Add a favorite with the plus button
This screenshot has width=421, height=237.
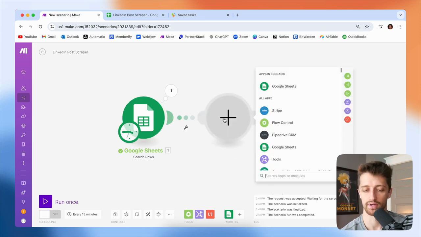tap(239, 214)
